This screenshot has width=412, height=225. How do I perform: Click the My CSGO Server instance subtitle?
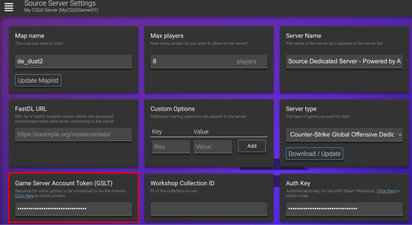pos(61,10)
